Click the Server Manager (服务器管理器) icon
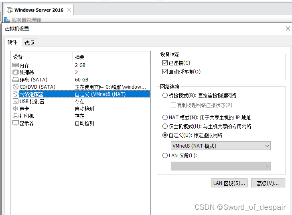This screenshot has width=292, height=215. tap(7, 20)
